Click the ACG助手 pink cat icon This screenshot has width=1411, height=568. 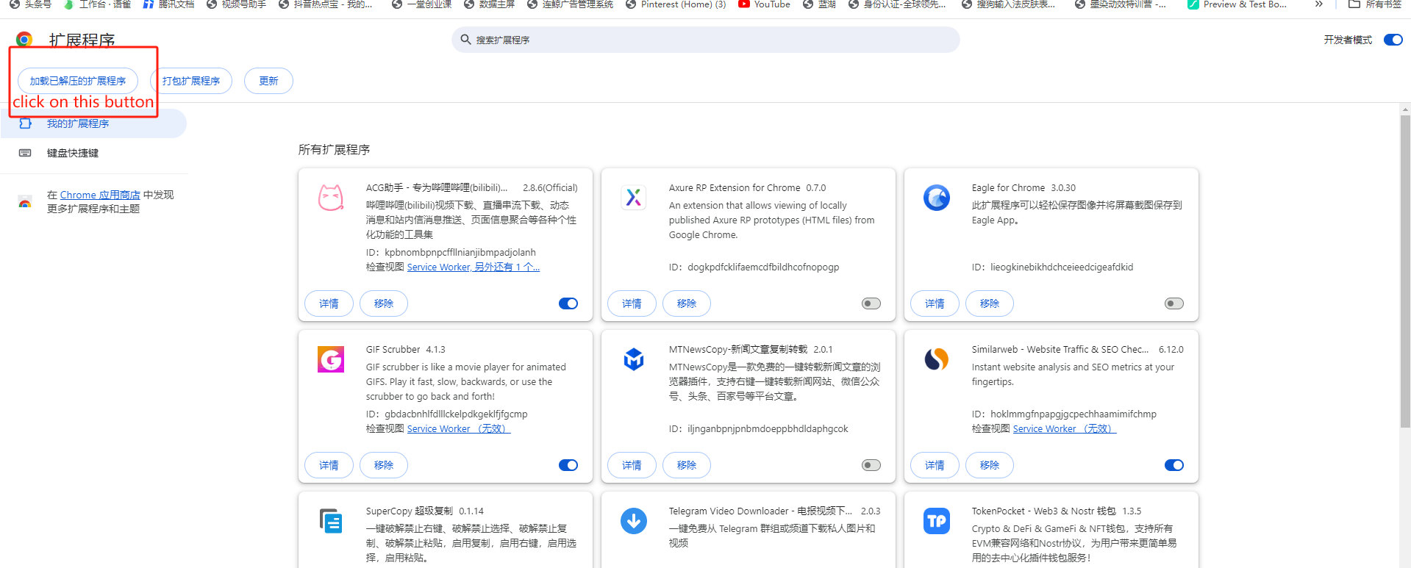click(x=331, y=198)
